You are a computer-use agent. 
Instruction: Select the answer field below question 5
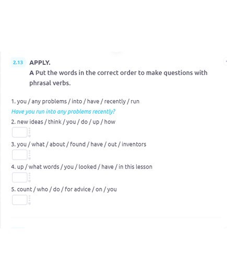[x=20, y=200]
